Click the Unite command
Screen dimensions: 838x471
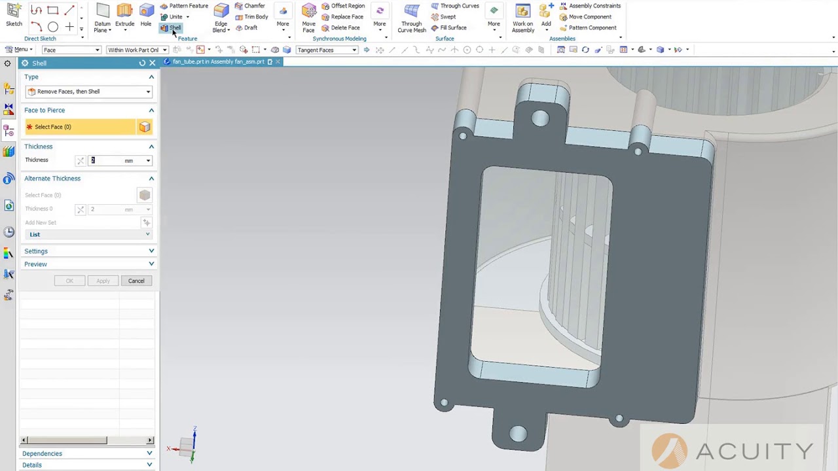[x=172, y=17]
